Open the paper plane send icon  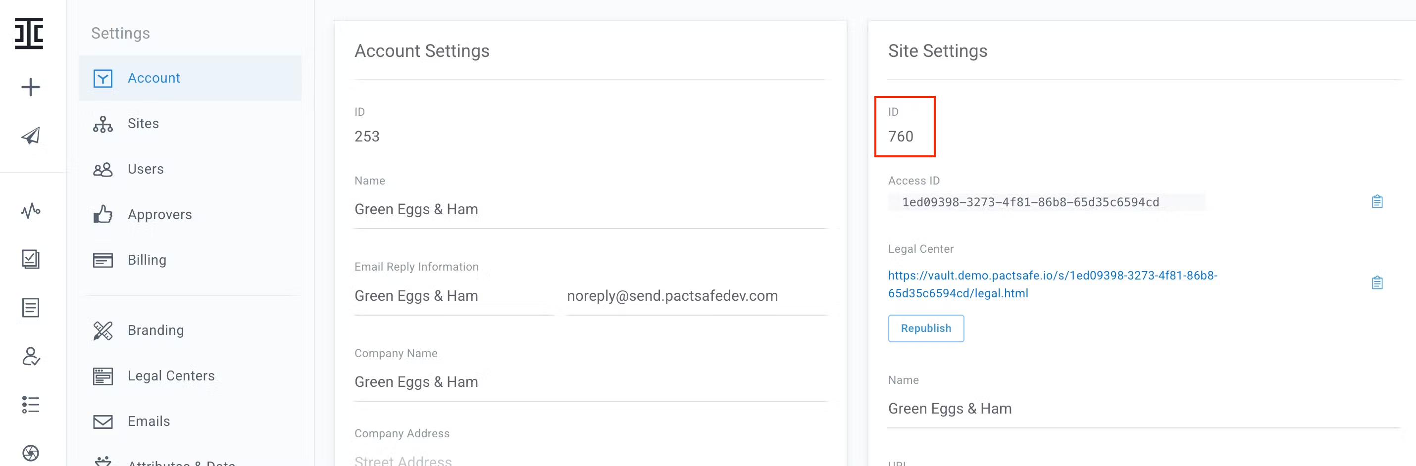pyautogui.click(x=31, y=136)
